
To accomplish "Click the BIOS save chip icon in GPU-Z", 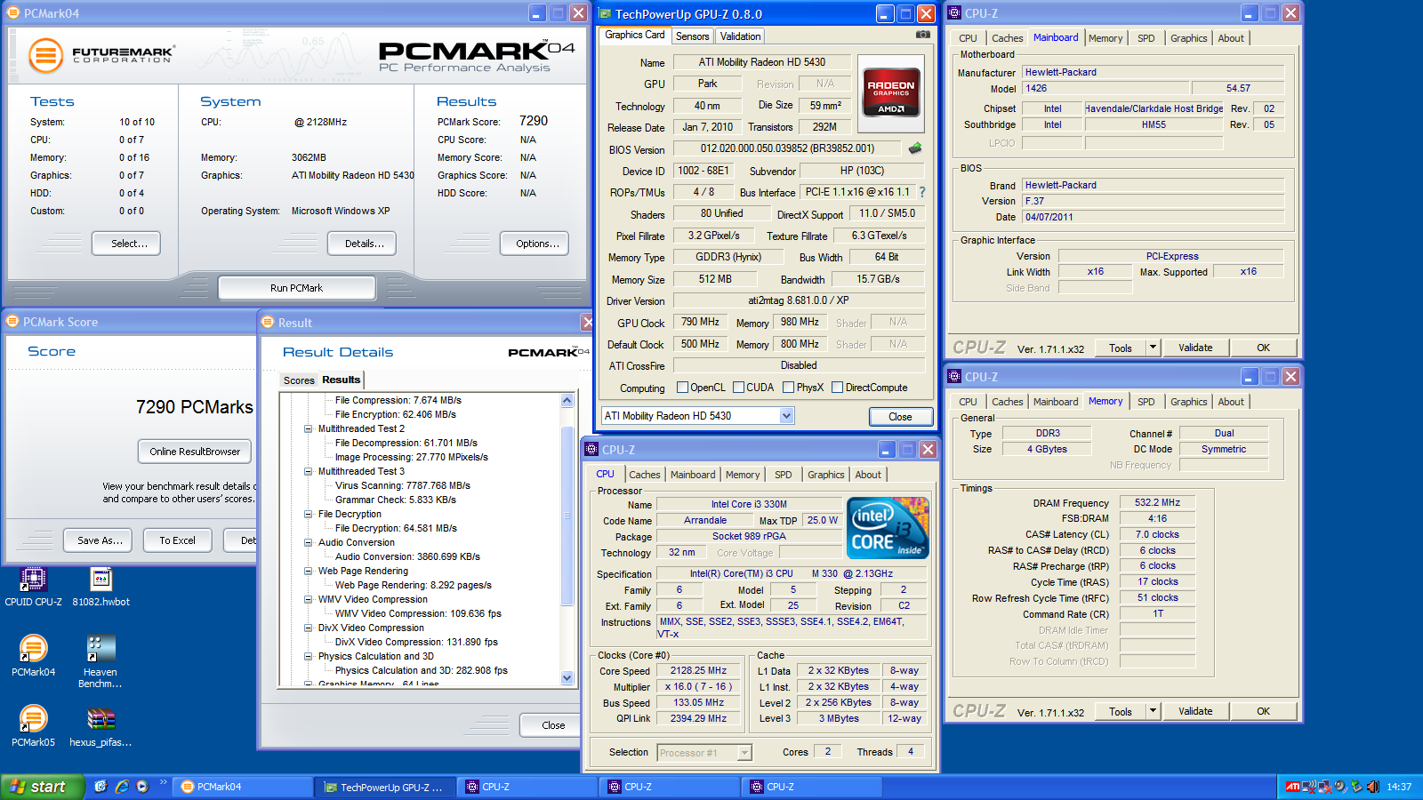I will click(914, 148).
